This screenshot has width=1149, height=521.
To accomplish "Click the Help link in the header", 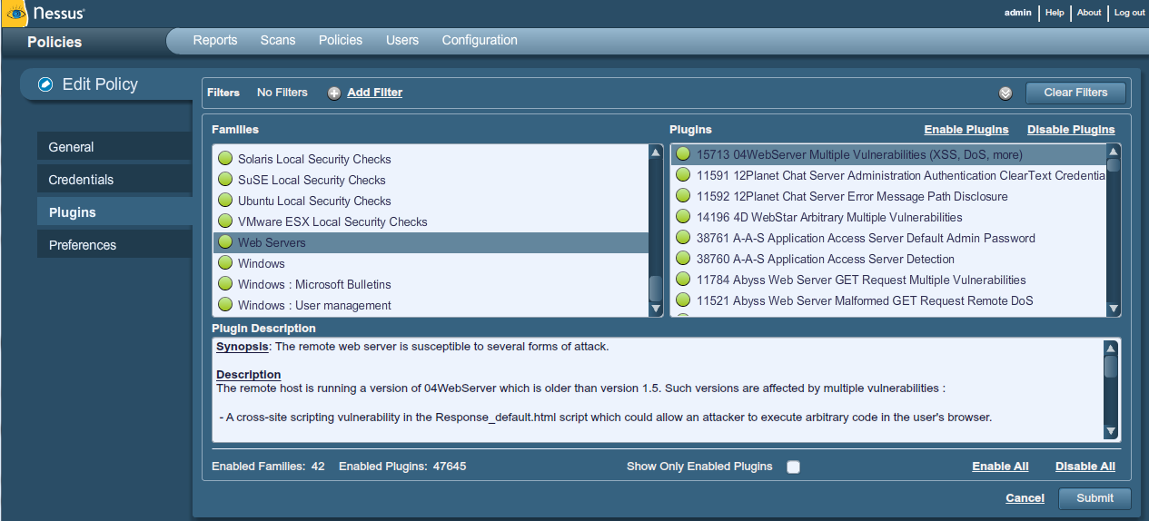I will point(1055,13).
